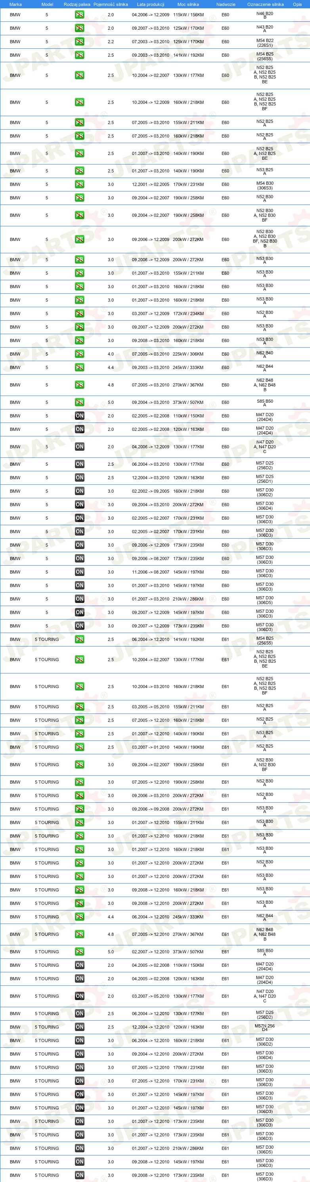Select the date range 02.2002 -> 09.2005
Viewport: 310px width, 1182px height.
[150, 491]
